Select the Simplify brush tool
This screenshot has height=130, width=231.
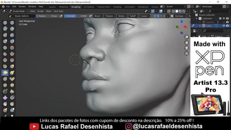click(12, 97)
